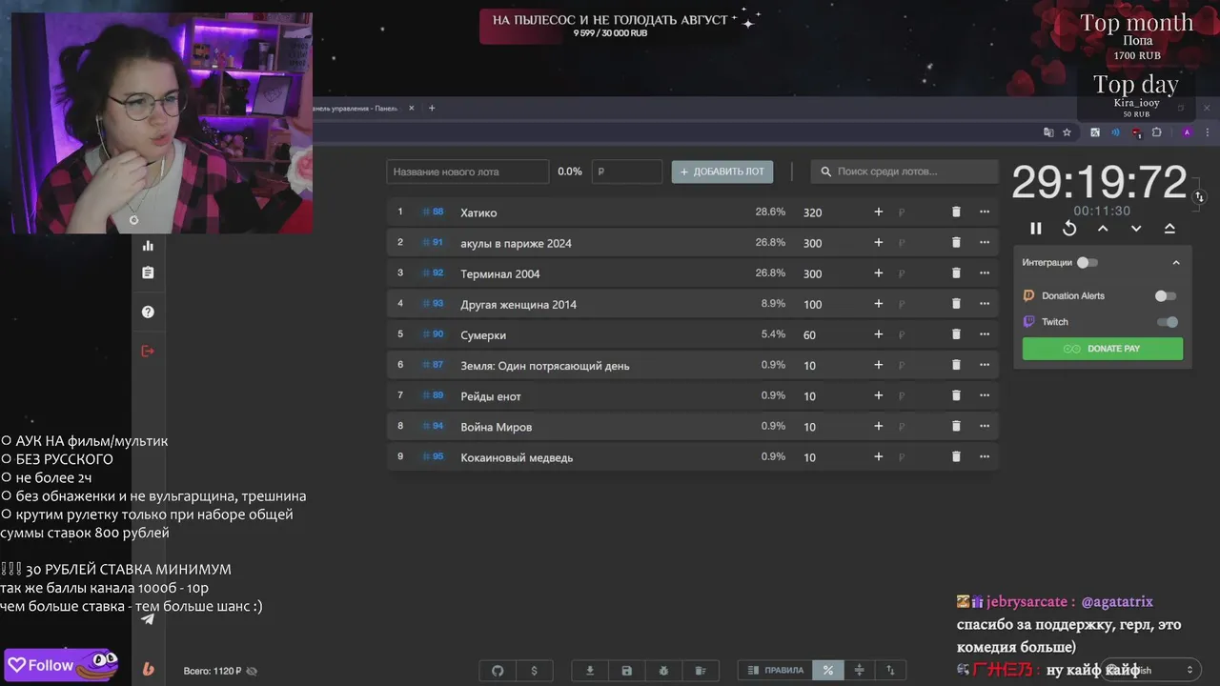Increase timer with the up chevron

coord(1103,229)
